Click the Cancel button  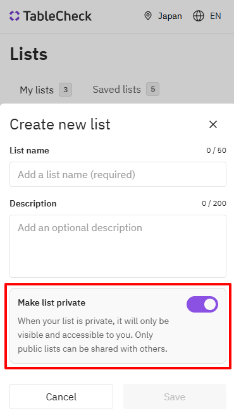(61, 397)
